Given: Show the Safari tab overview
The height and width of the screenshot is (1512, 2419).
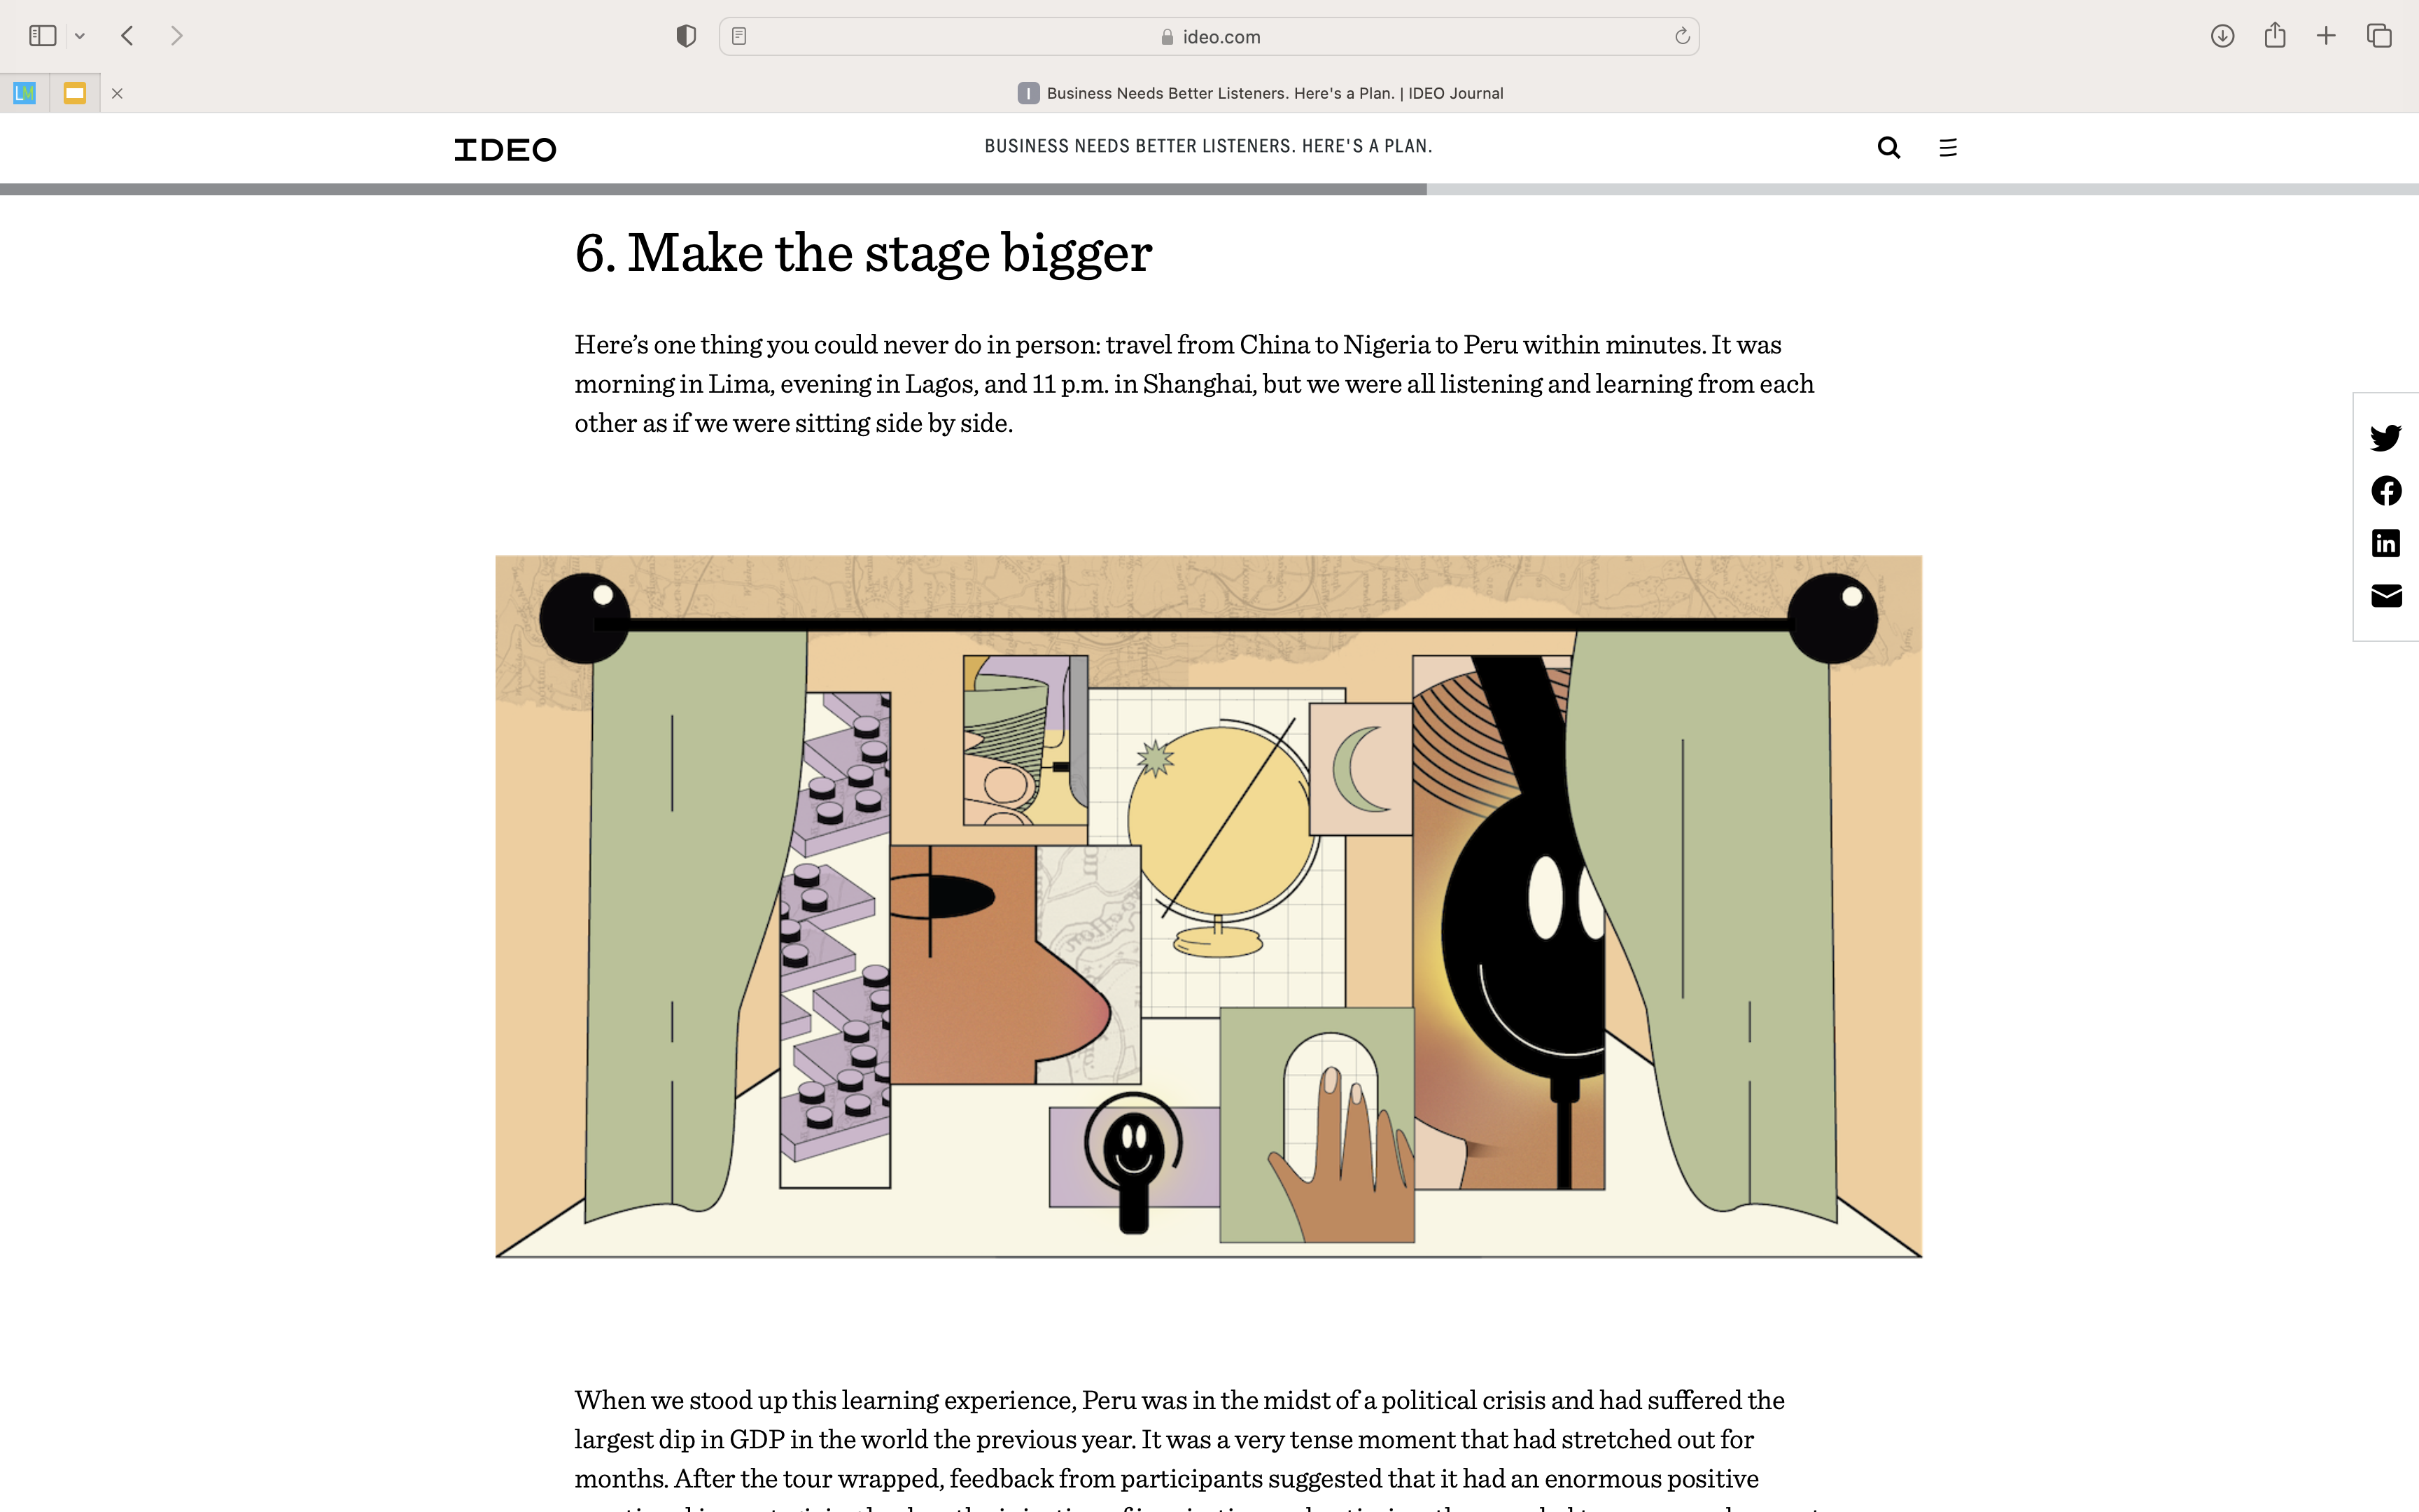Looking at the screenshot, I should (2379, 37).
